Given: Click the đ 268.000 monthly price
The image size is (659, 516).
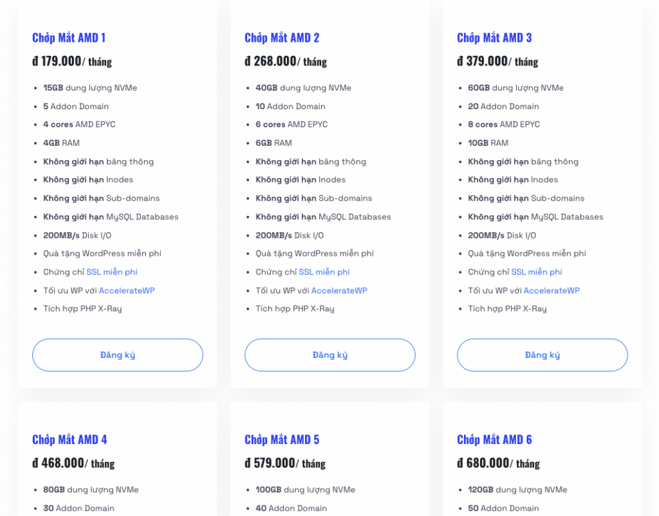Looking at the screenshot, I should pyautogui.click(x=270, y=62).
